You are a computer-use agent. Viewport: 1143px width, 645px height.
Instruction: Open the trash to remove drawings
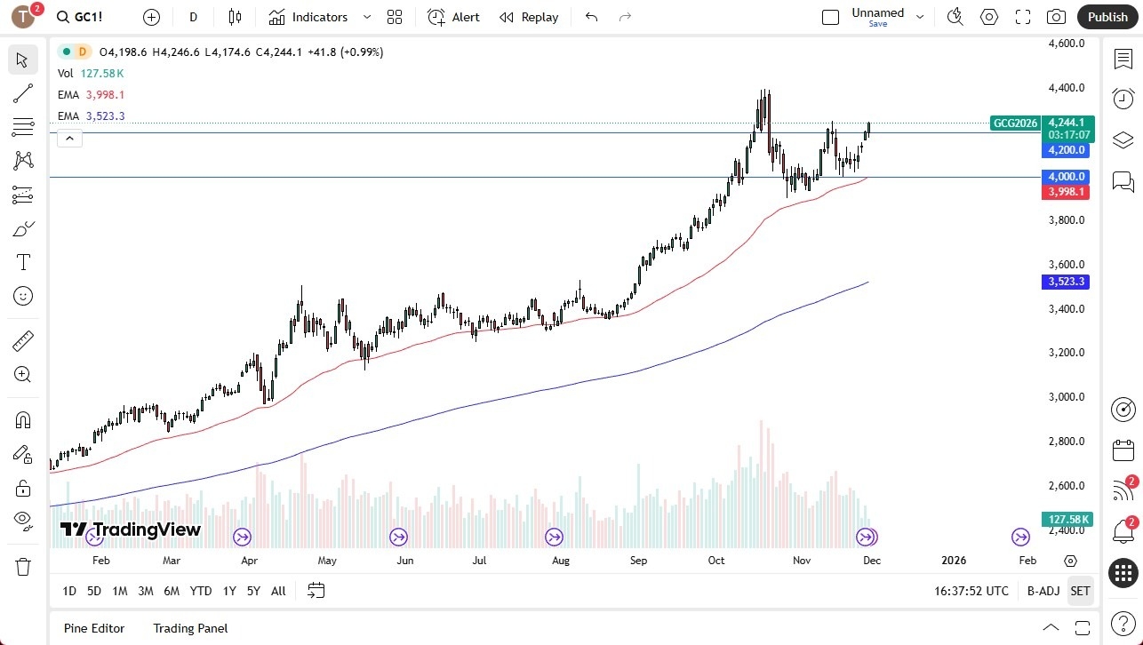coord(23,566)
